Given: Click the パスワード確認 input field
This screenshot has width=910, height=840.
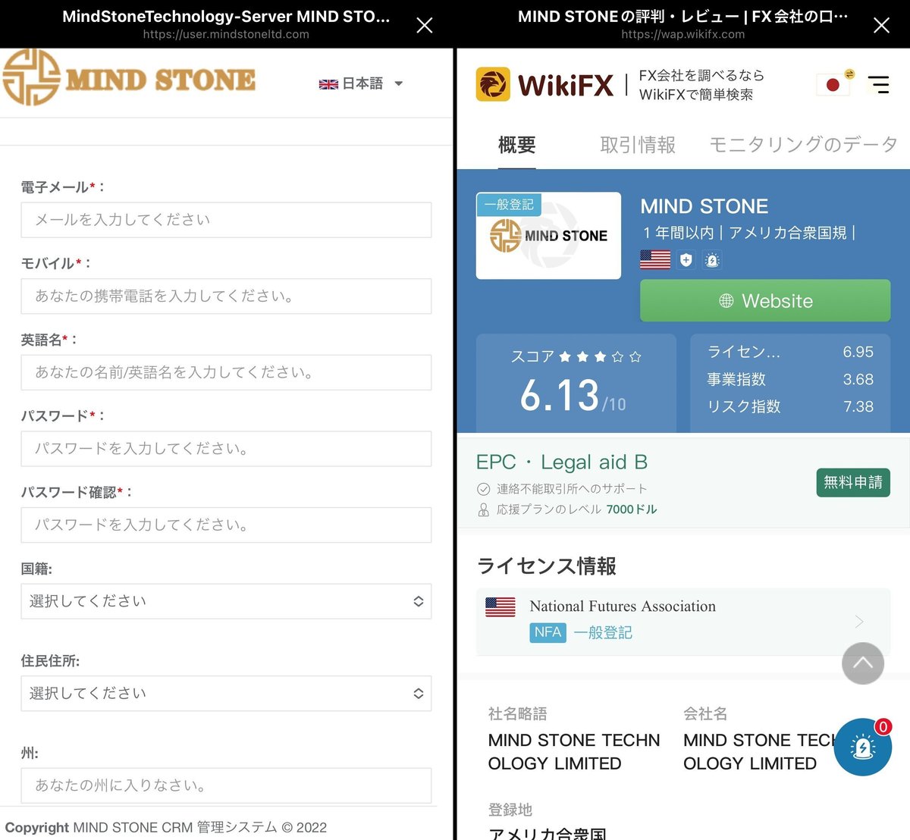Looking at the screenshot, I should [226, 525].
